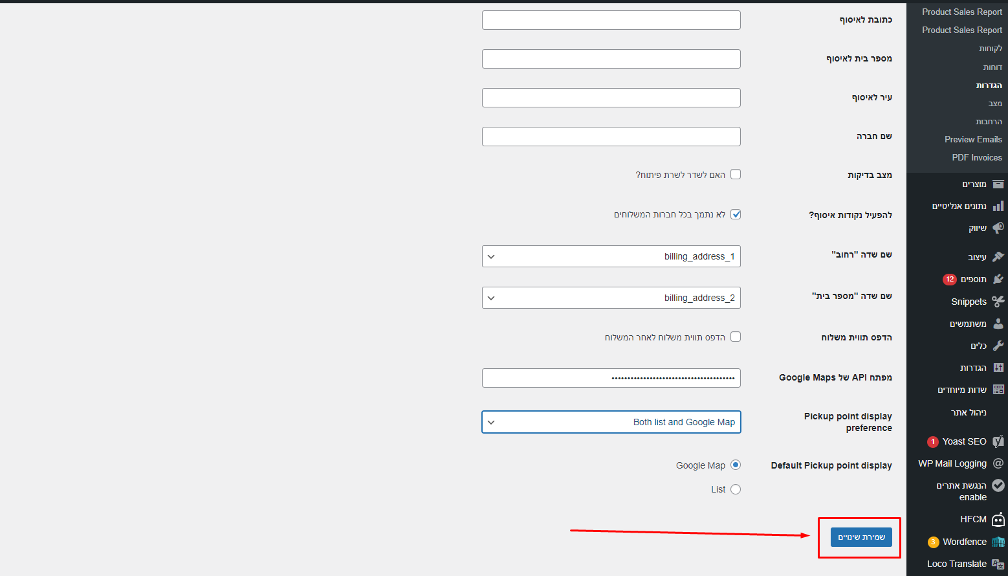The height and width of the screenshot is (576, 1008).
Task: Open Users via the person icon
Action: tap(998, 324)
